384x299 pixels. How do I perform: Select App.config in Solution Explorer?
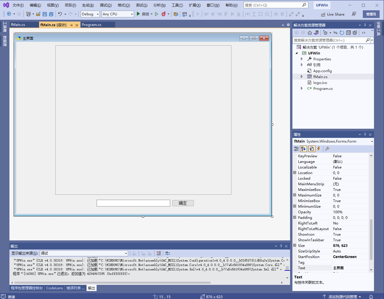tap(322, 71)
